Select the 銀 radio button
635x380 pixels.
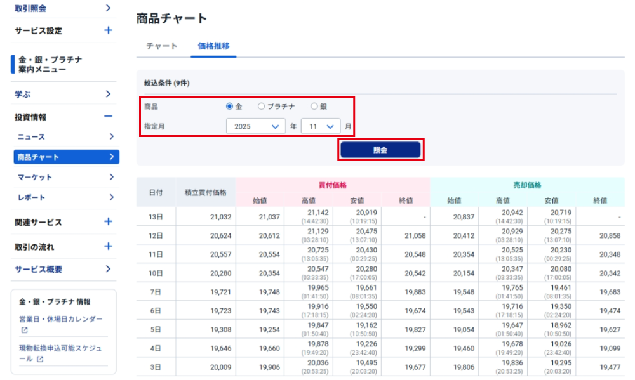(x=314, y=107)
